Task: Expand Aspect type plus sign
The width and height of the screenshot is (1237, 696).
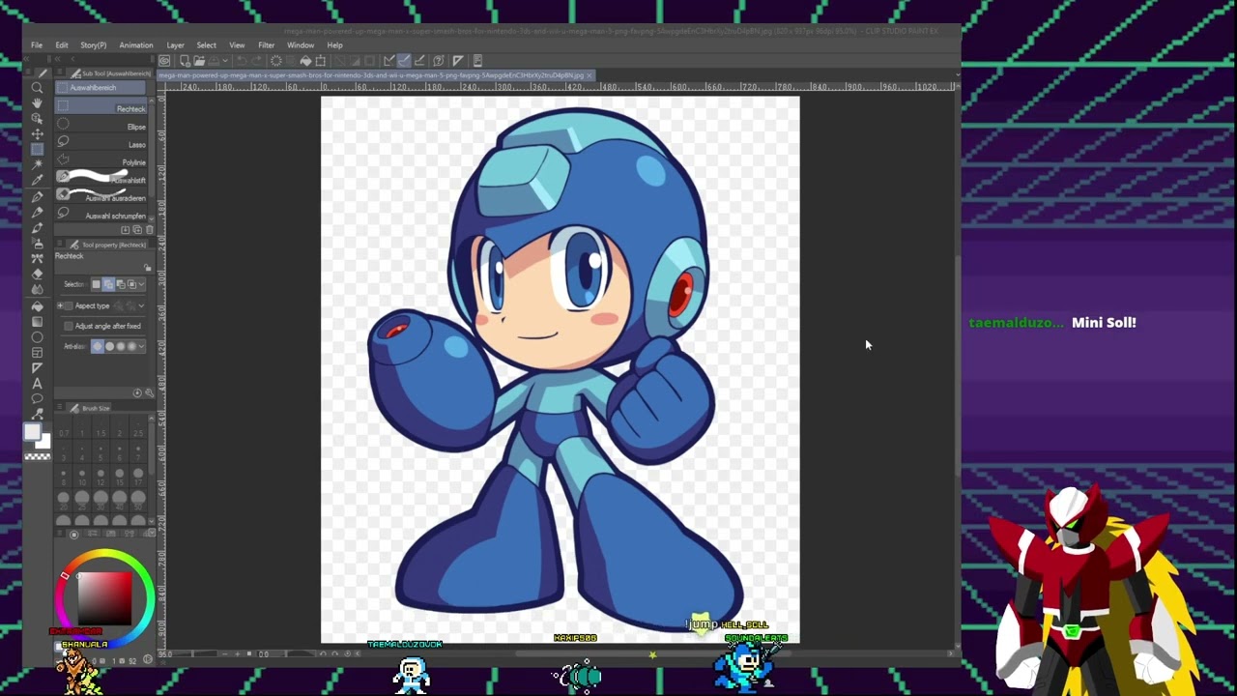Action: coord(60,305)
